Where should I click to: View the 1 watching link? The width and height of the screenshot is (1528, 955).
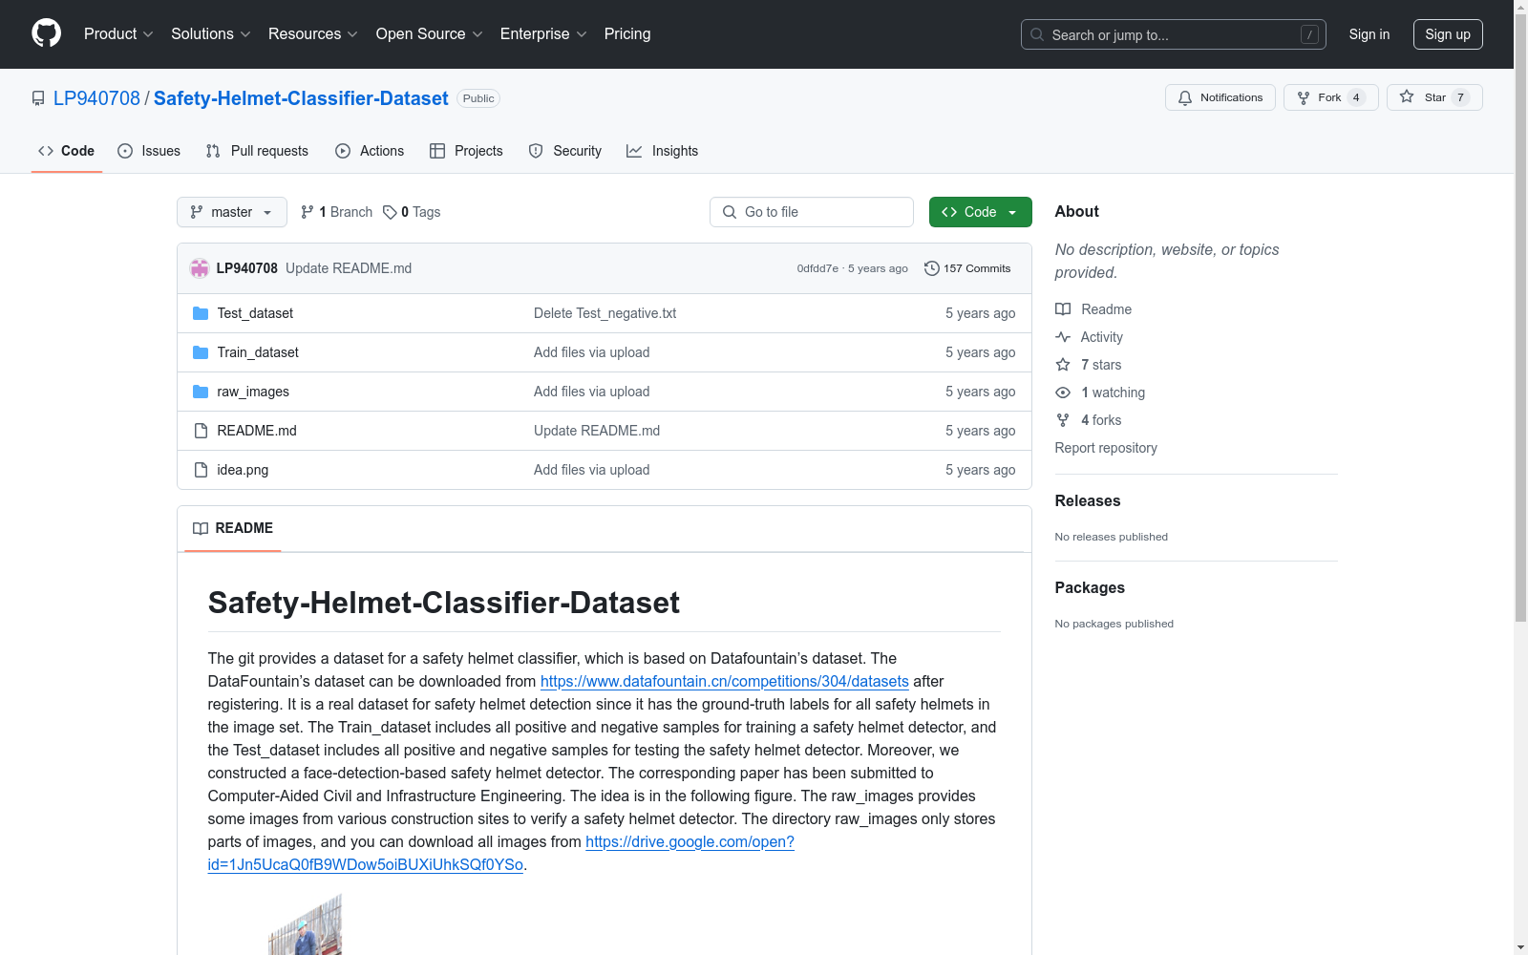[x=1100, y=393]
